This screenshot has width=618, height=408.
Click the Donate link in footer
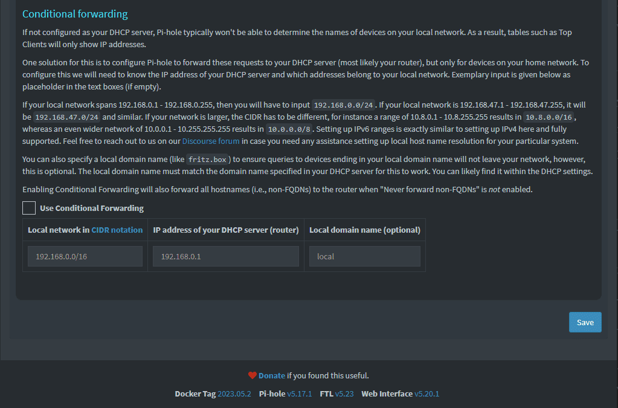(x=272, y=375)
